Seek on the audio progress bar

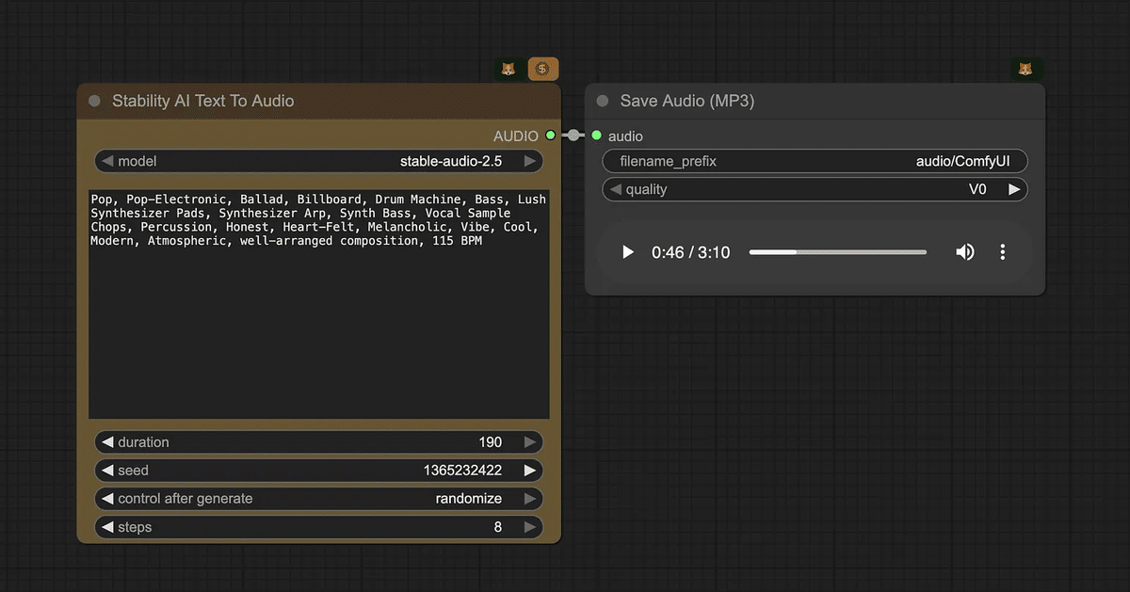[x=838, y=252]
